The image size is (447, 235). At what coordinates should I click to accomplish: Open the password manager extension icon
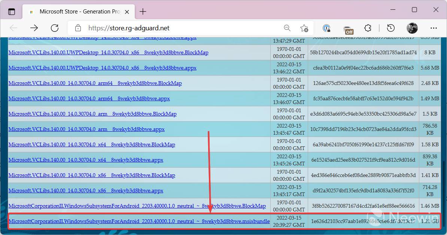click(x=326, y=28)
